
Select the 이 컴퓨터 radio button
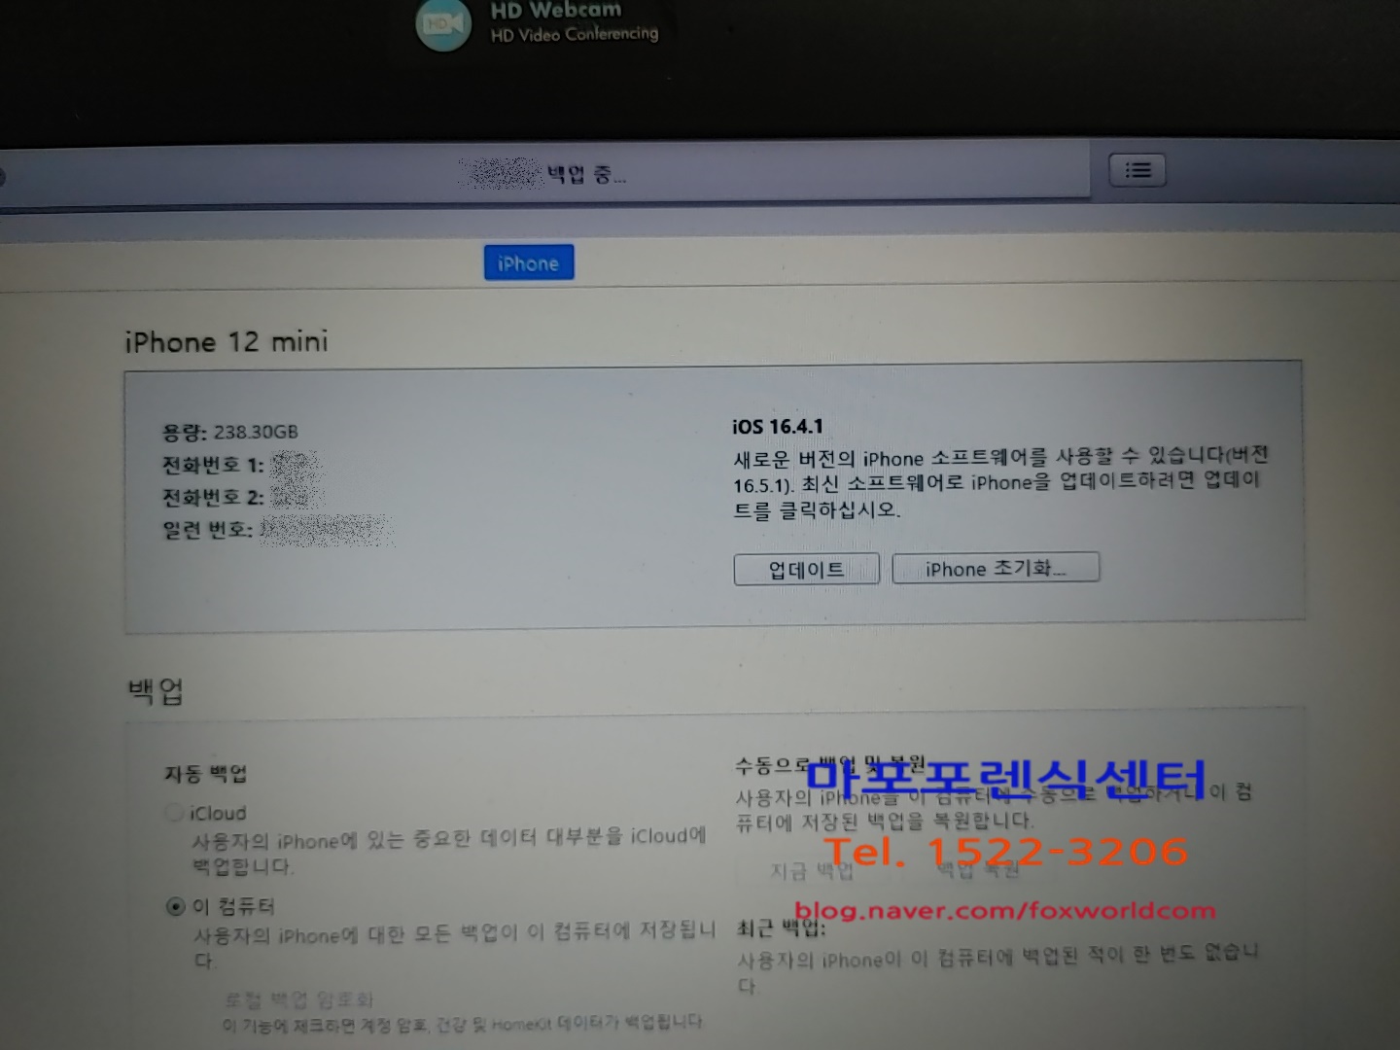click(175, 907)
